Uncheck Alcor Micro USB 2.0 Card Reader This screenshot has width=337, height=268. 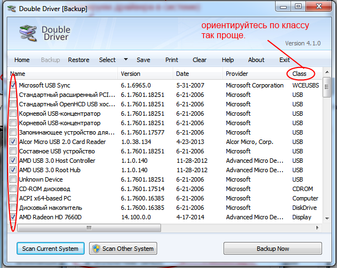(x=13, y=142)
